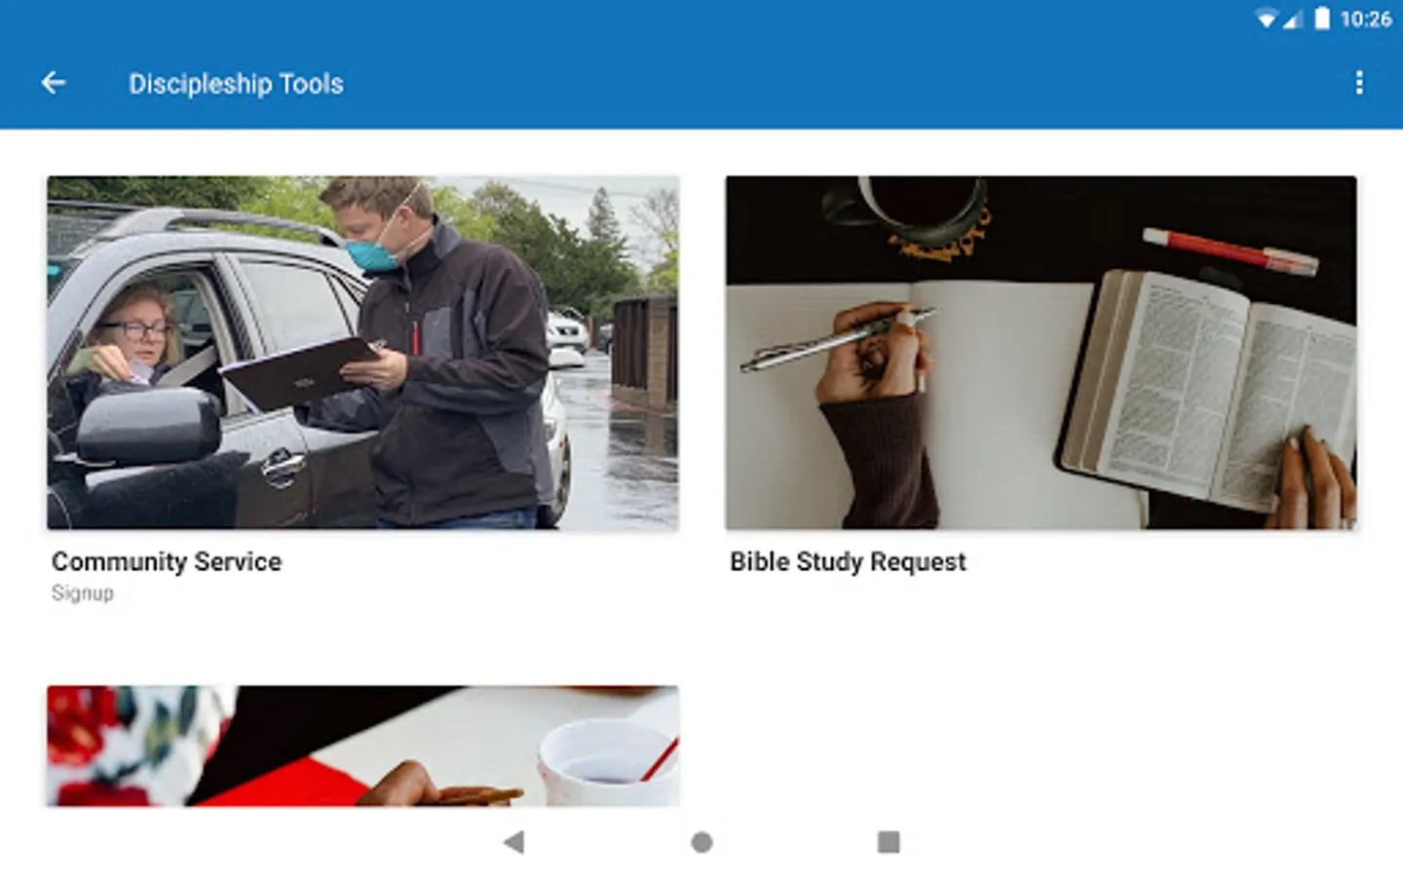Open the Bible Study Request photo card
The width and height of the screenshot is (1403, 877).
pyautogui.click(x=1041, y=353)
